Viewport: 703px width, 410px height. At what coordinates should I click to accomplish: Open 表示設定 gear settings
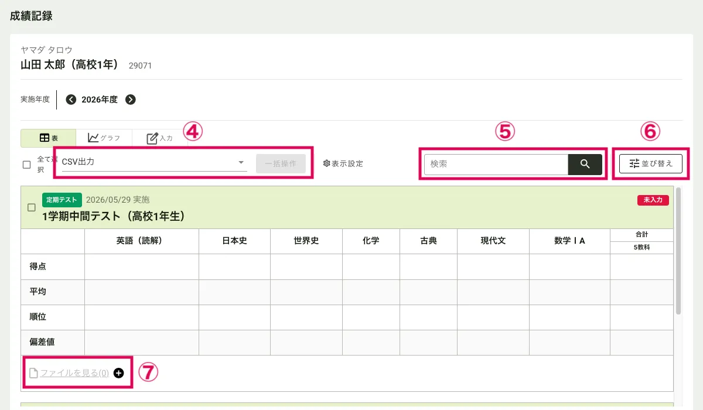[343, 164]
